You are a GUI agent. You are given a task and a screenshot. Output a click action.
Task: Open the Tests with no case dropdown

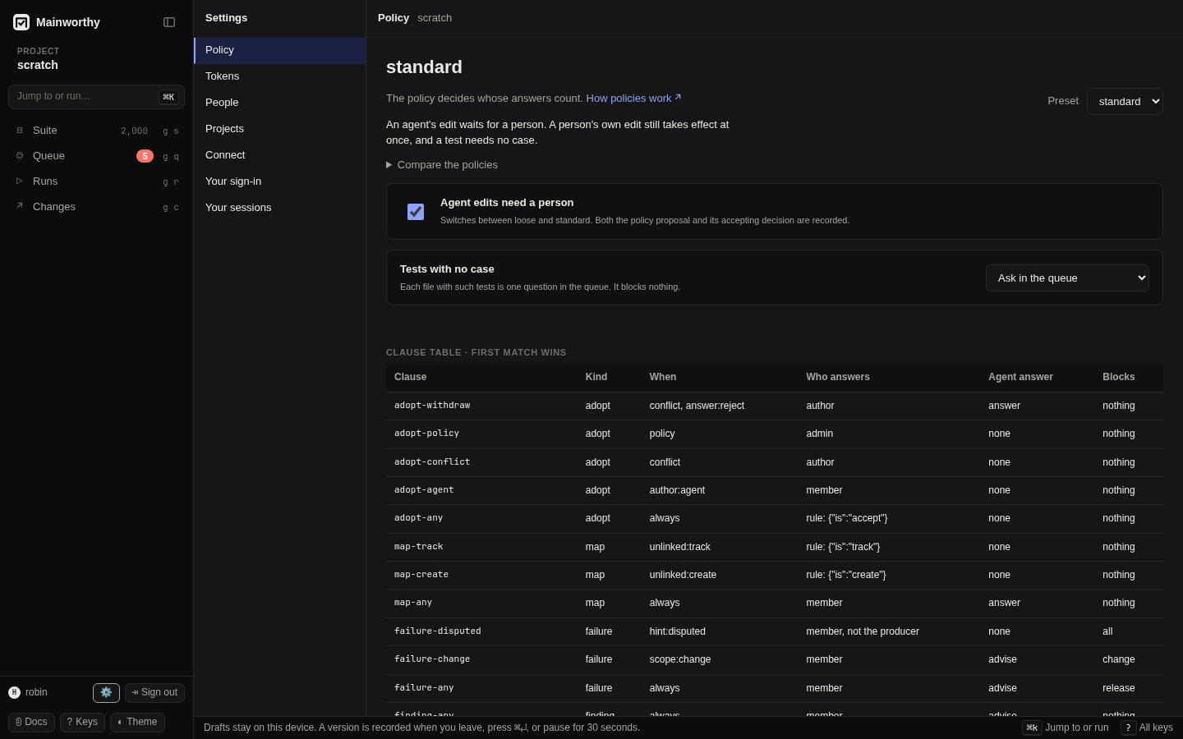[x=1067, y=278]
